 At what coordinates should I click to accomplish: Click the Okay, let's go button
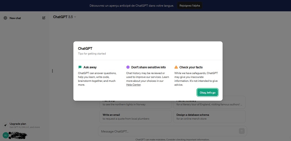(207, 93)
